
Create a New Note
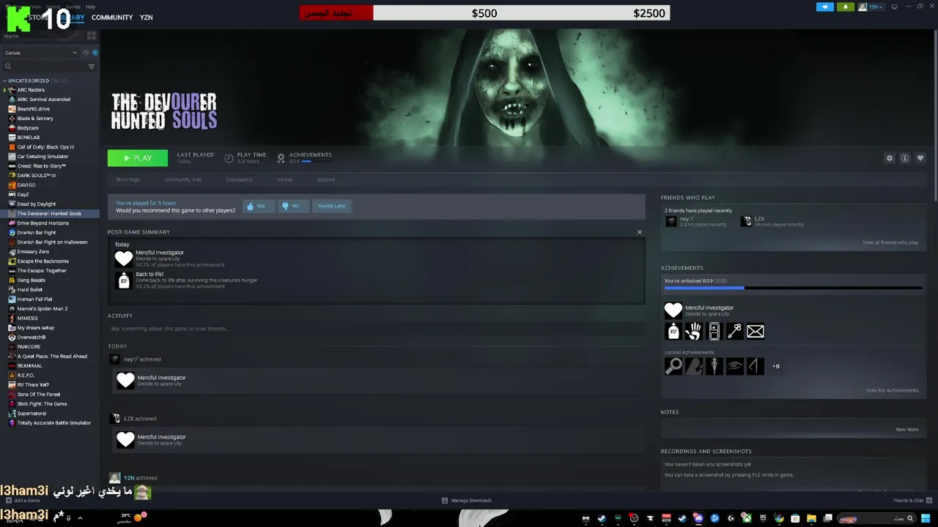click(x=906, y=430)
